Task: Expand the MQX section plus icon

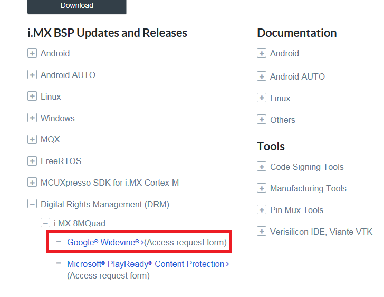Action: pyautogui.click(x=32, y=139)
